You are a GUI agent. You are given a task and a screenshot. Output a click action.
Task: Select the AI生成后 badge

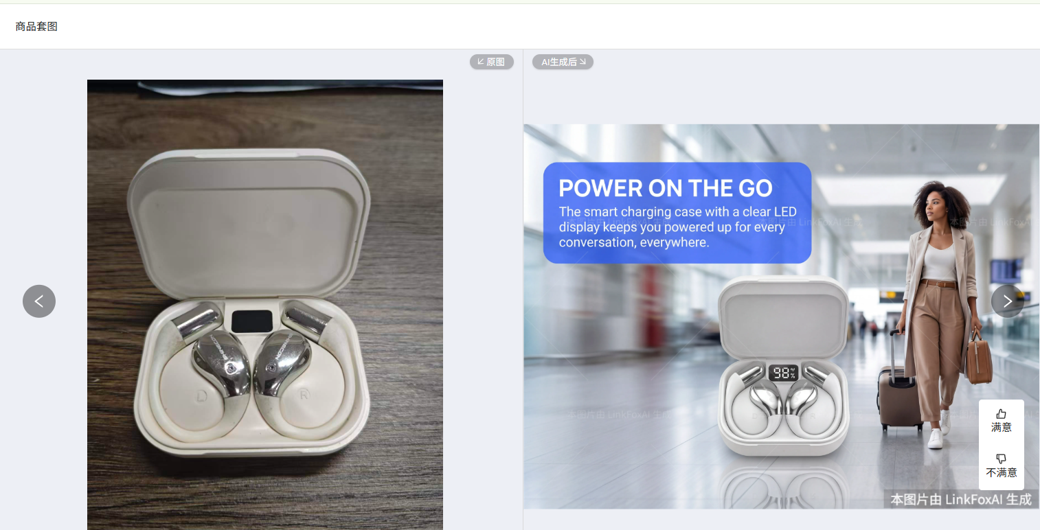coord(563,62)
